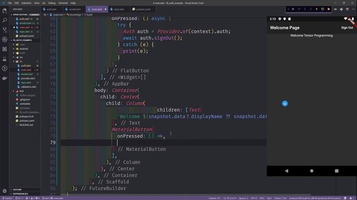The image size is (357, 200).
Task: Open pubspec.lock in the explorer tree
Action: click(26, 116)
